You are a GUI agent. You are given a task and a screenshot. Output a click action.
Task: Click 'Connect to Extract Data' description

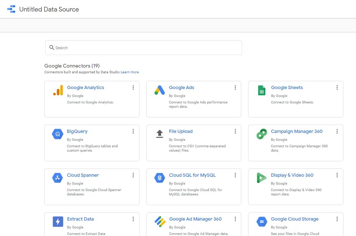point(86,234)
